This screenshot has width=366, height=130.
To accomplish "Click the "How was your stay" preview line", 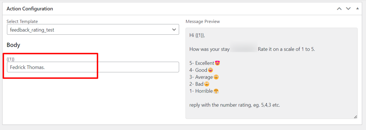I will click(x=209, y=49).
